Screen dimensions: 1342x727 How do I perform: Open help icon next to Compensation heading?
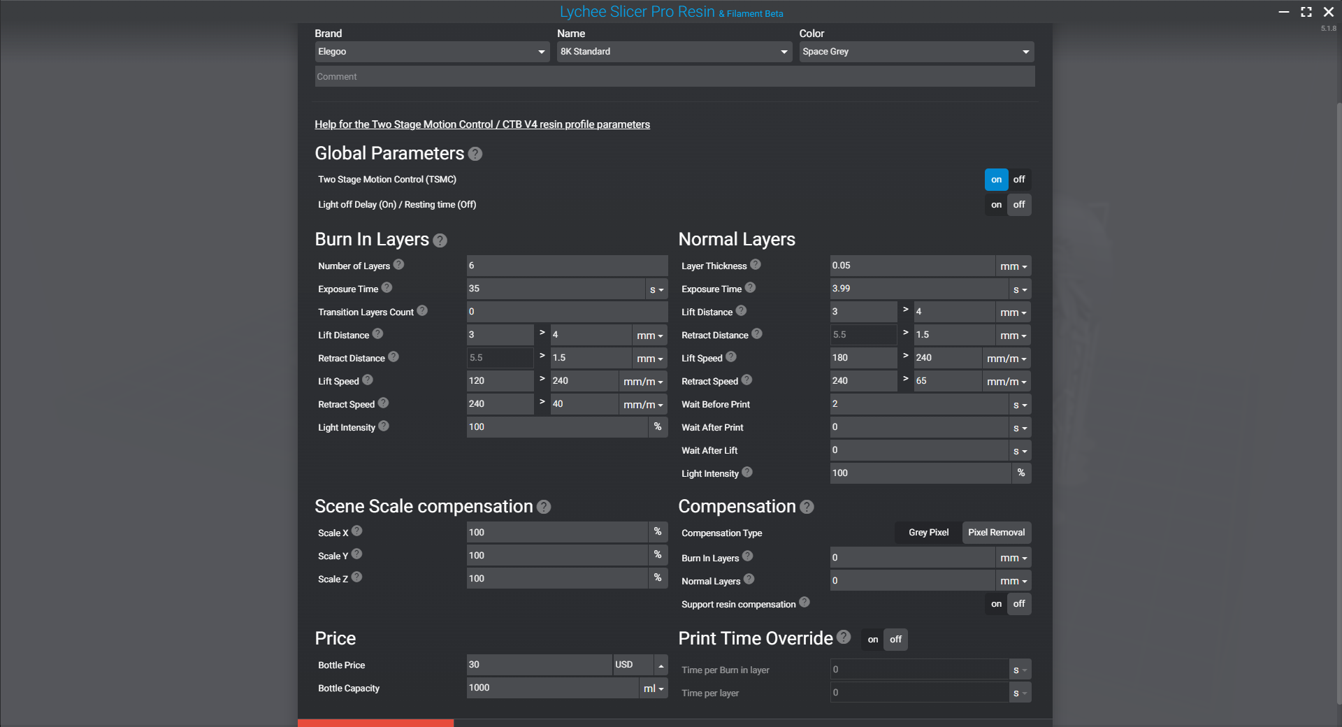click(x=807, y=508)
